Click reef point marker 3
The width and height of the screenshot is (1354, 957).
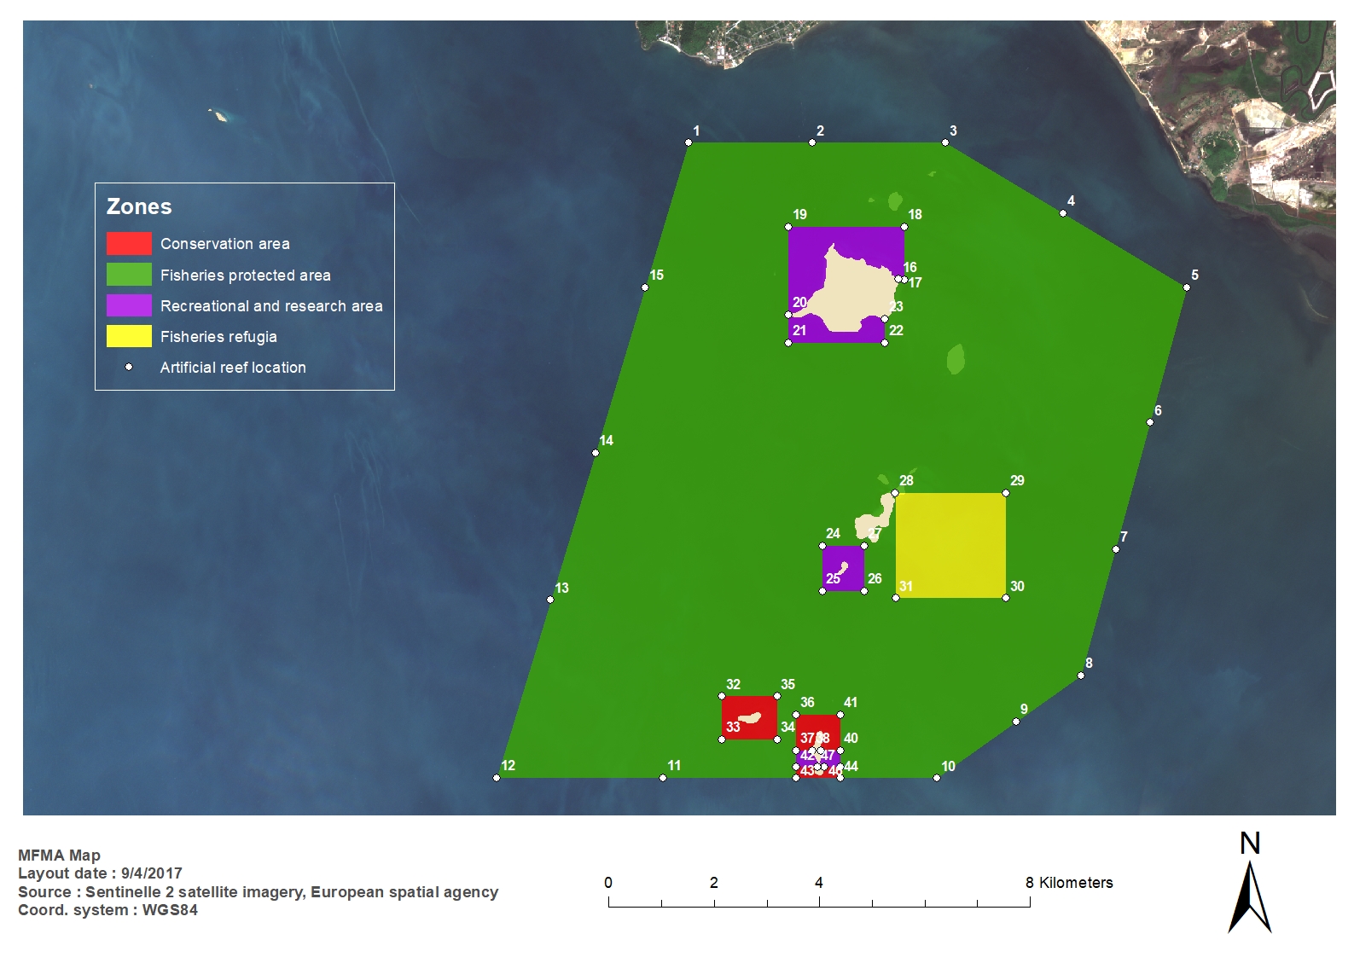point(945,142)
